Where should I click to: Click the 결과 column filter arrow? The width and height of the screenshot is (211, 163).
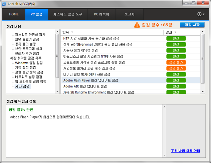[176, 32]
